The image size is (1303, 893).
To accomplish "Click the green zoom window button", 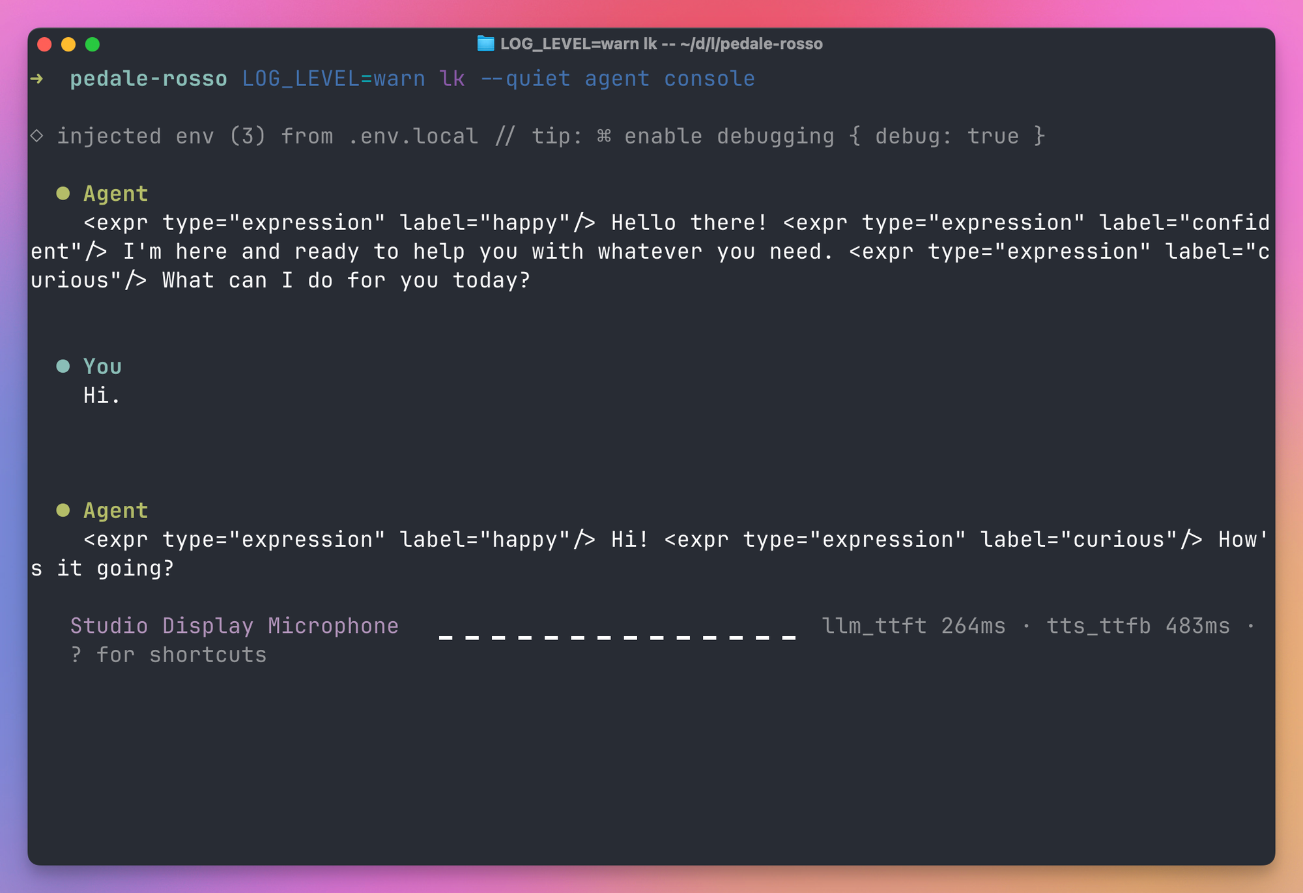I will point(93,44).
